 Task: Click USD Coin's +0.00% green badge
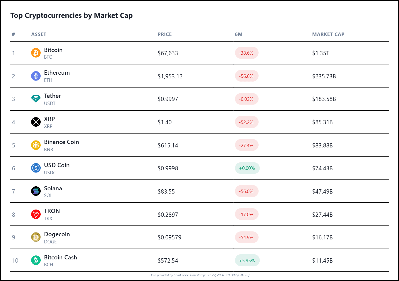pos(247,168)
